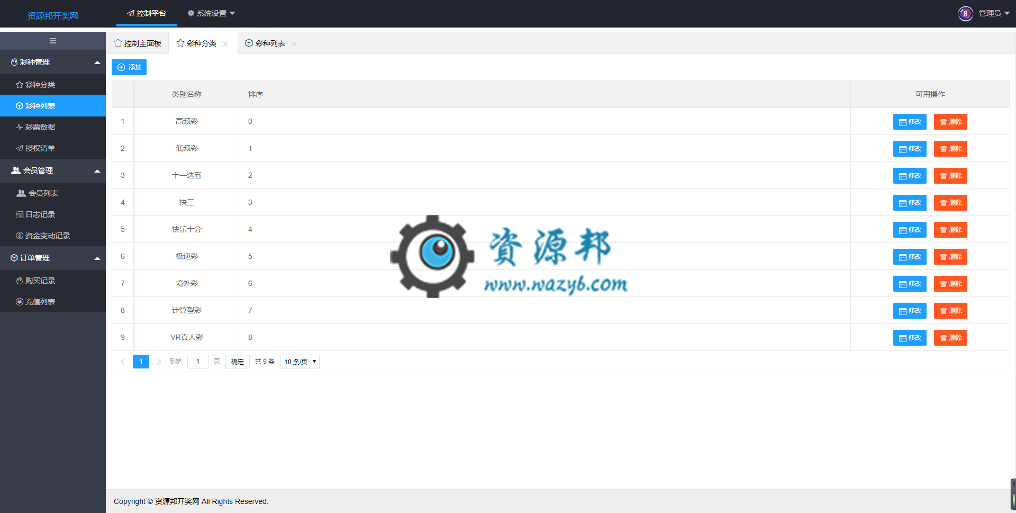Edit the 极速彩 row
The height and width of the screenshot is (513, 1016).
[x=910, y=257]
